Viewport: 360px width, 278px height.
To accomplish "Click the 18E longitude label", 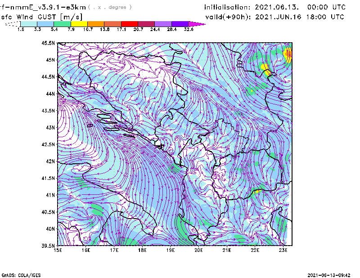I will (x=142, y=250).
